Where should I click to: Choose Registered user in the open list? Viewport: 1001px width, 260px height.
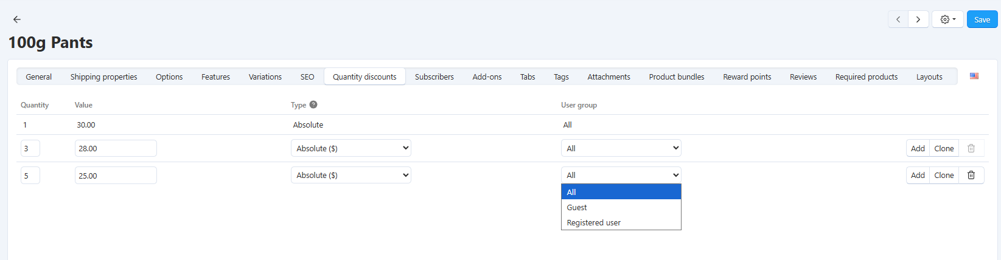621,222
